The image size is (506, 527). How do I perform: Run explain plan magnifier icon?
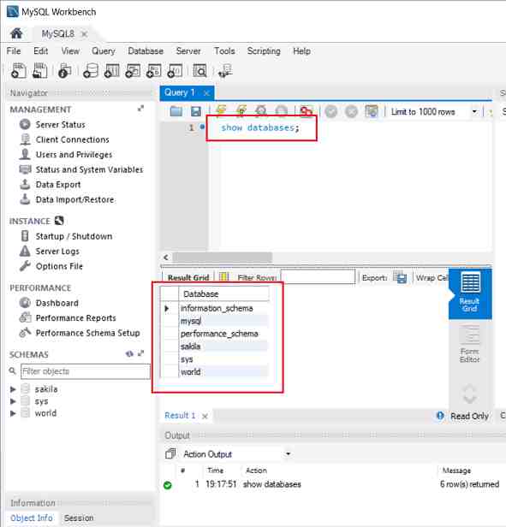[261, 110]
